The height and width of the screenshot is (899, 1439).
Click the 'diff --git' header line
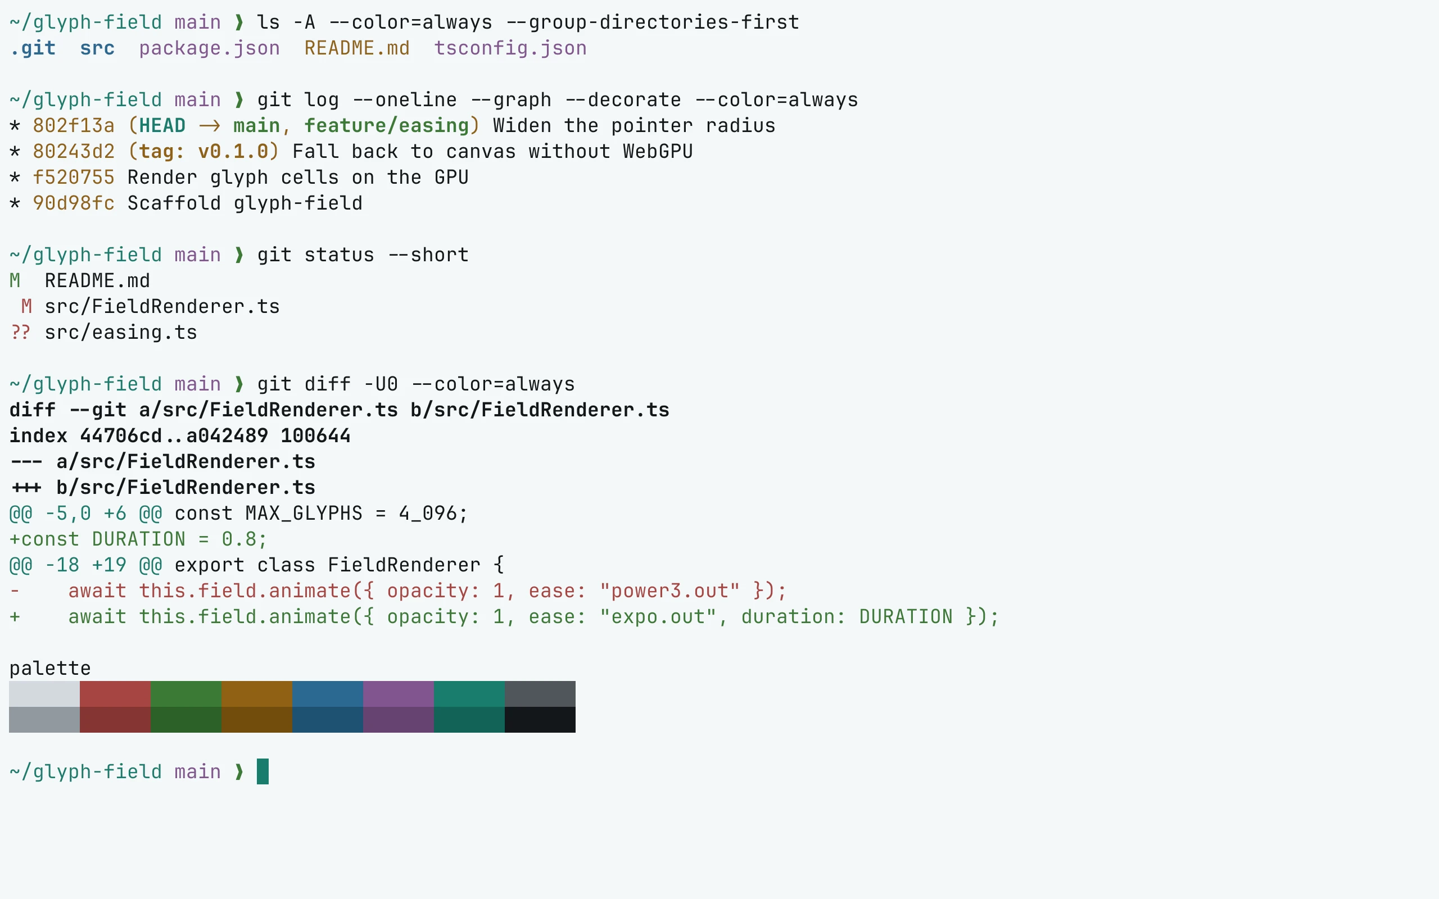(340, 410)
